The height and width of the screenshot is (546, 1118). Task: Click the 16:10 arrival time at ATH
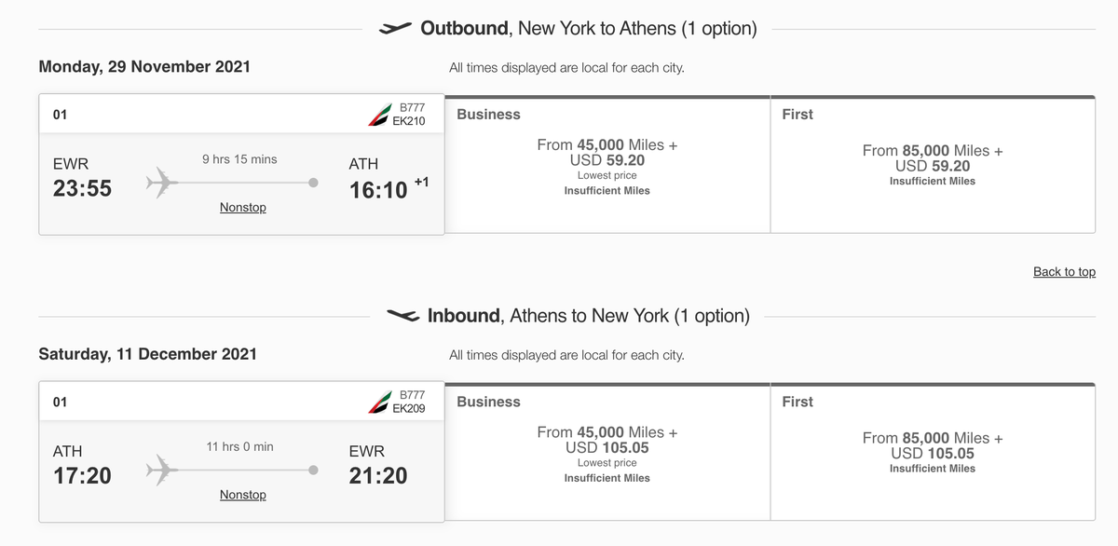point(379,188)
